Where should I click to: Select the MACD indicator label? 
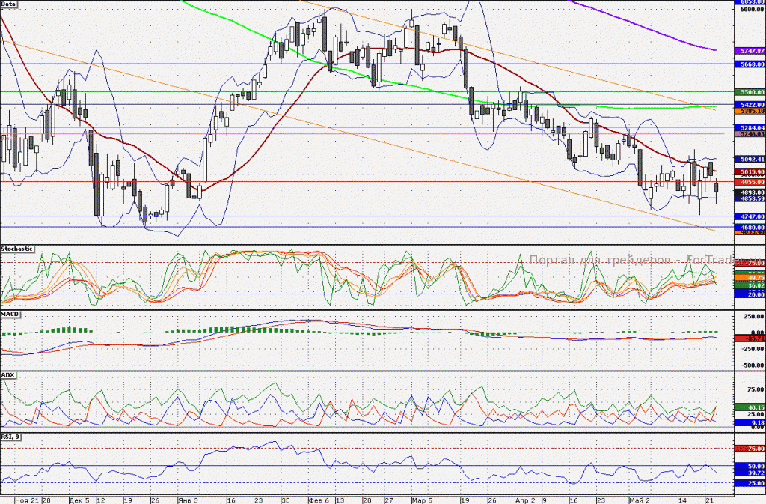(10, 314)
